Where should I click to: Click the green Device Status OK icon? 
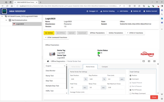coord(99,53)
